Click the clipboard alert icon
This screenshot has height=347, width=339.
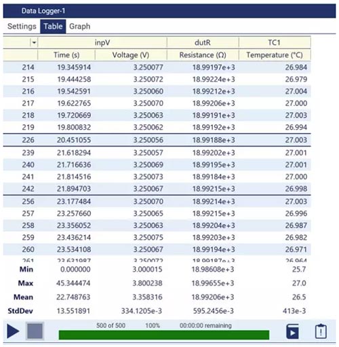321,331
